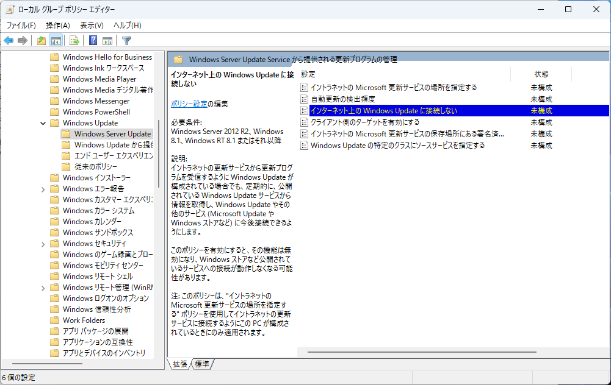Collapse the Windows Update tree node
611x385 pixels.
pos(43,123)
